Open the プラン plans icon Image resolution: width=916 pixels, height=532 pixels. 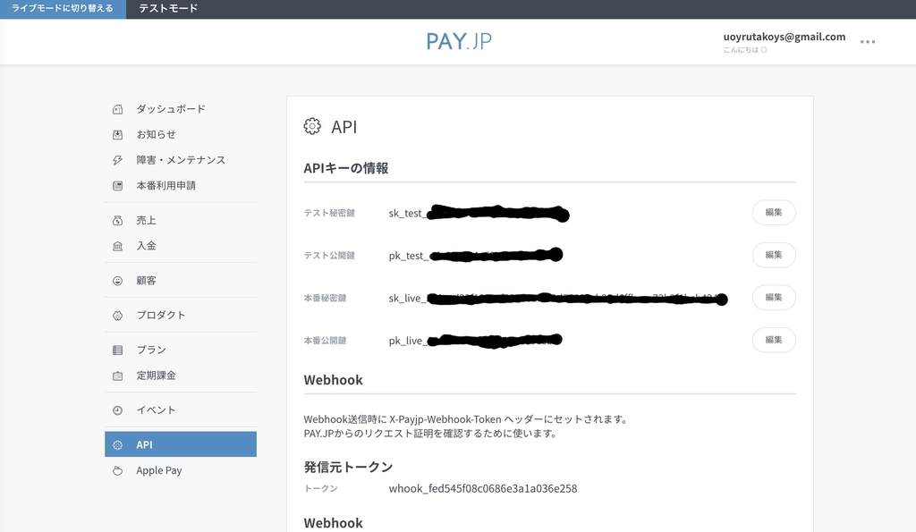tap(116, 349)
